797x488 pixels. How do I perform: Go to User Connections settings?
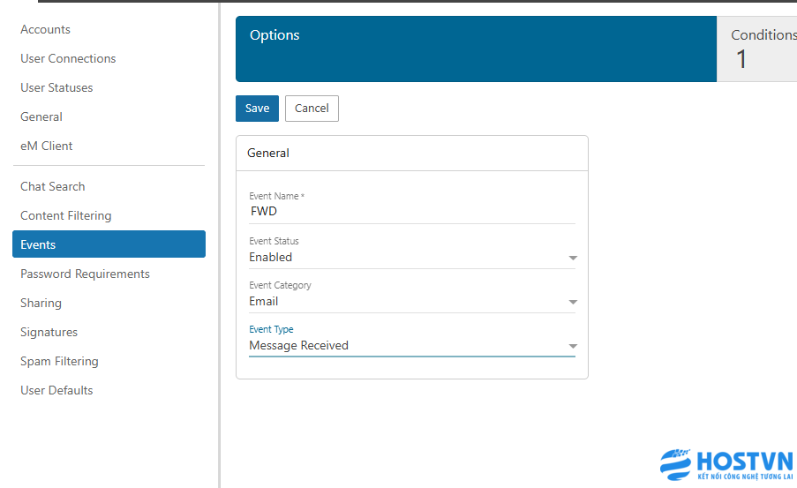tap(68, 58)
